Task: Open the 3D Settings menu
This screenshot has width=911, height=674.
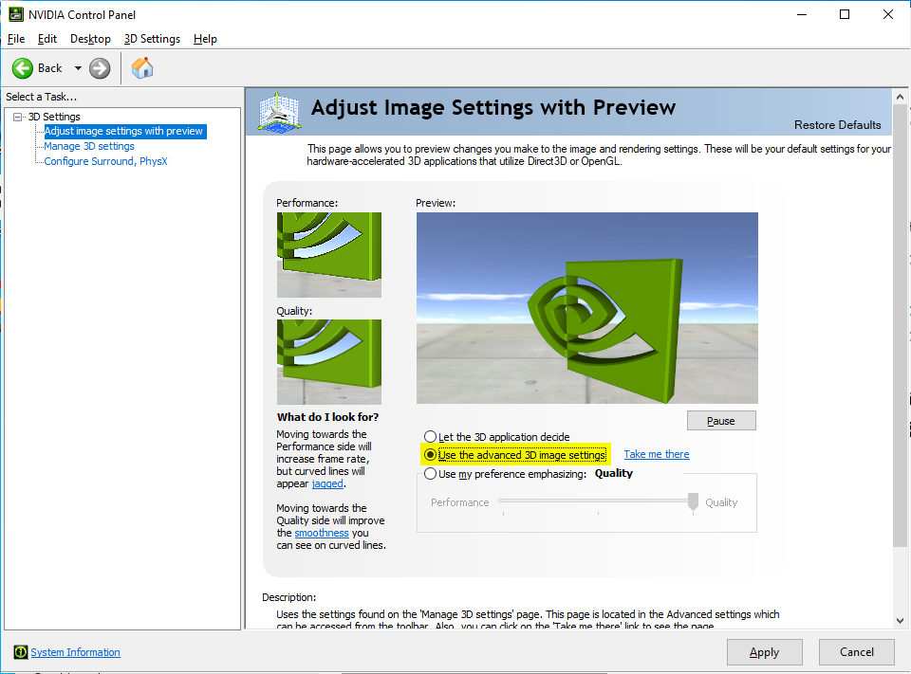Action: 152,39
